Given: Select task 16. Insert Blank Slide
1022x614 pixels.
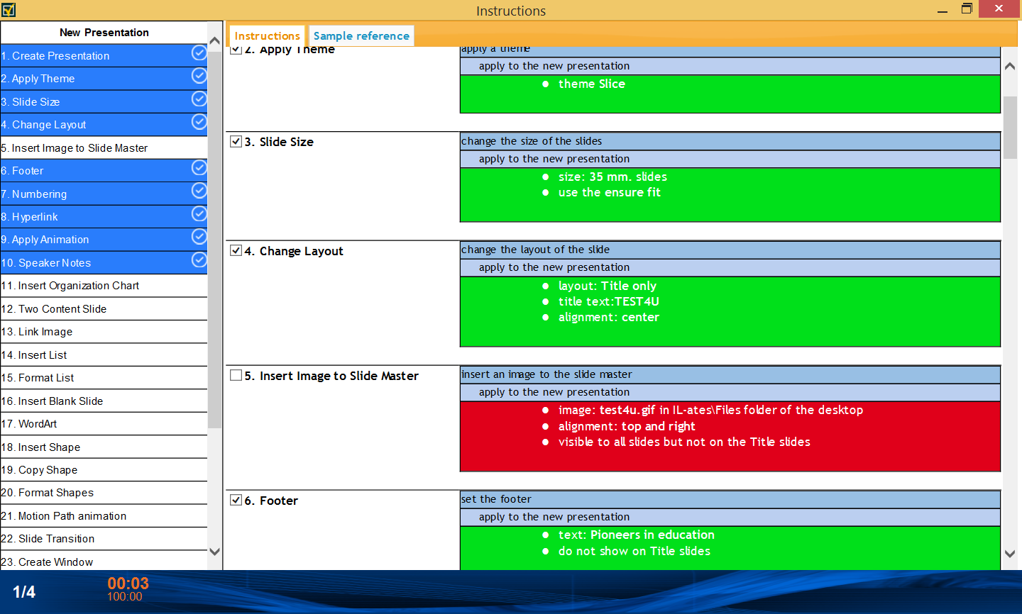Looking at the screenshot, I should click(x=104, y=401).
